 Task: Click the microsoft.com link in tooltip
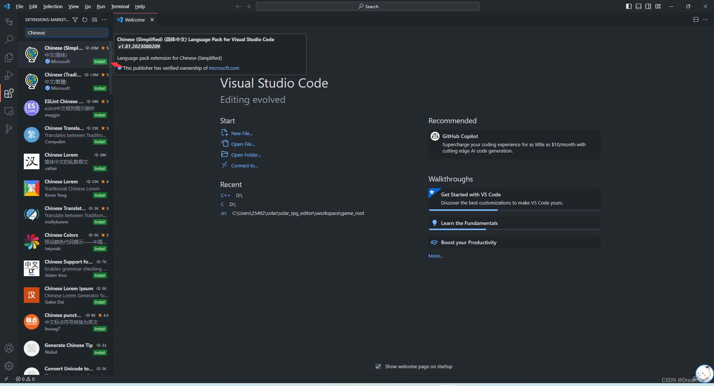pyautogui.click(x=224, y=68)
